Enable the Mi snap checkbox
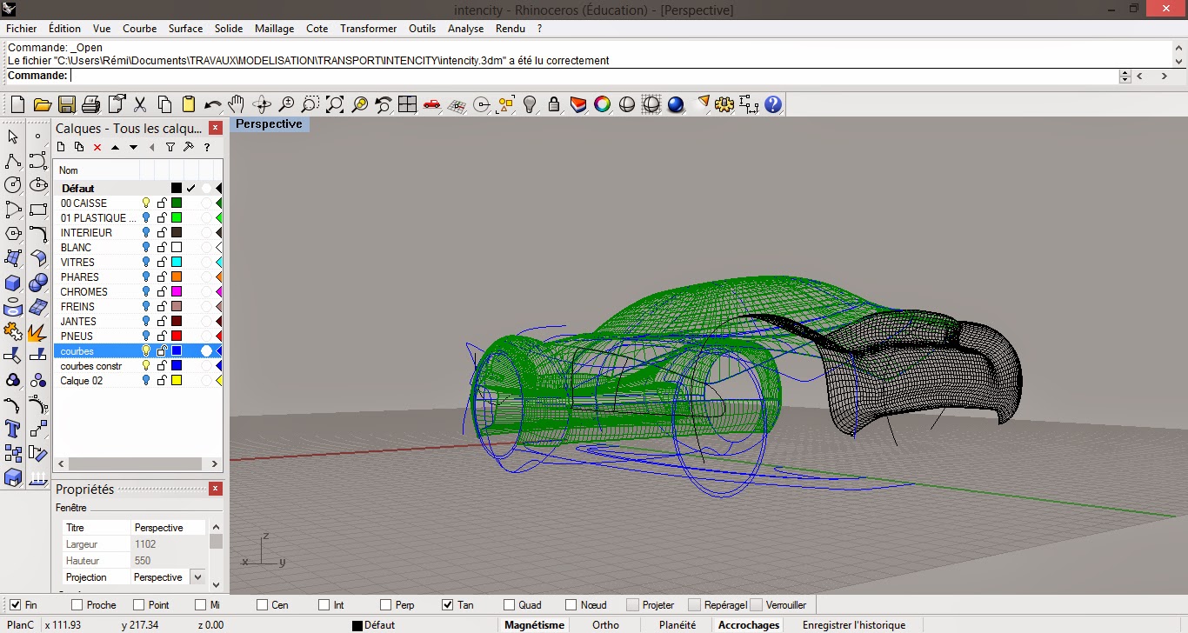This screenshot has width=1188, height=633. tap(201, 605)
